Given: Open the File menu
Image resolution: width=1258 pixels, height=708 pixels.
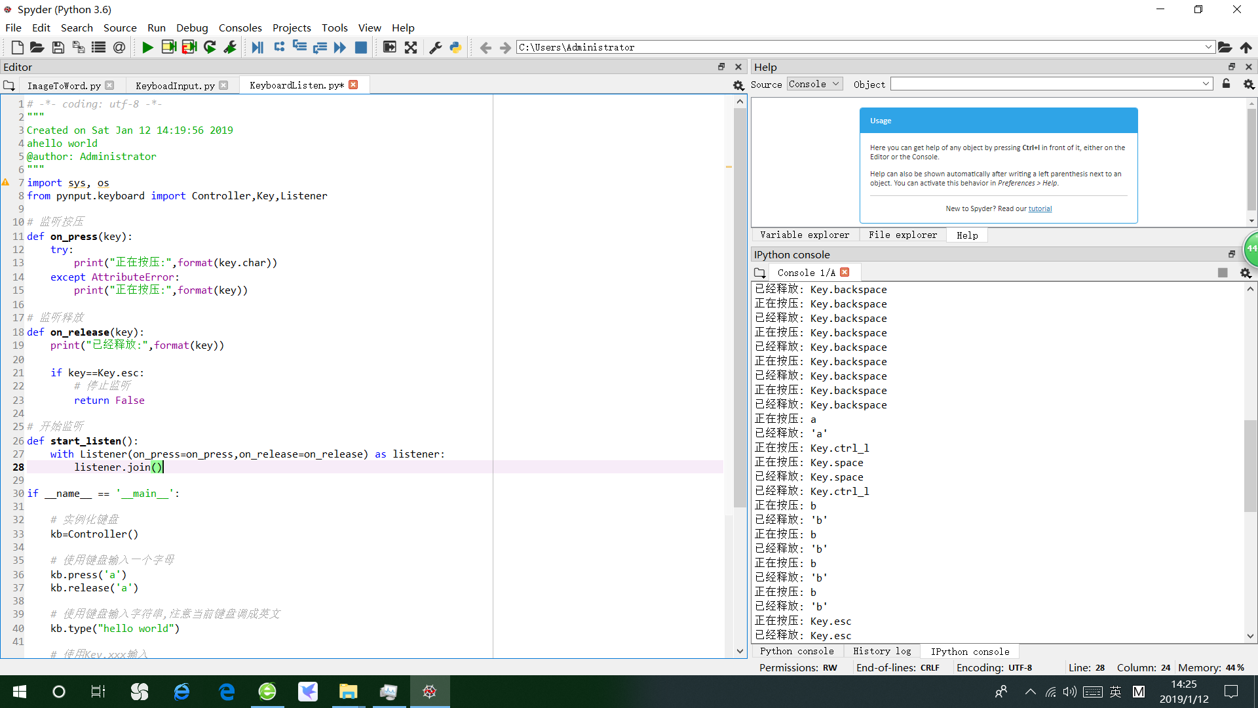Looking at the screenshot, I should tap(13, 28).
